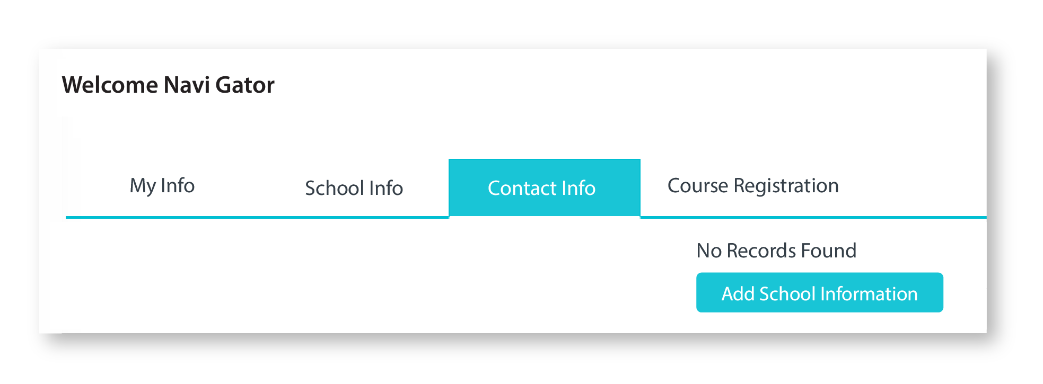The width and height of the screenshot is (1043, 384).
Task: Select the Contact Info tab
Action: click(x=541, y=188)
